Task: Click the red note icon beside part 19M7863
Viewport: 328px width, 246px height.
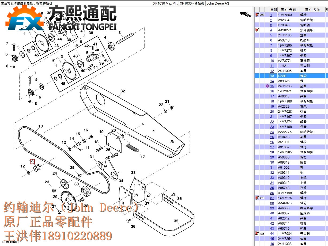Action: 257,15
